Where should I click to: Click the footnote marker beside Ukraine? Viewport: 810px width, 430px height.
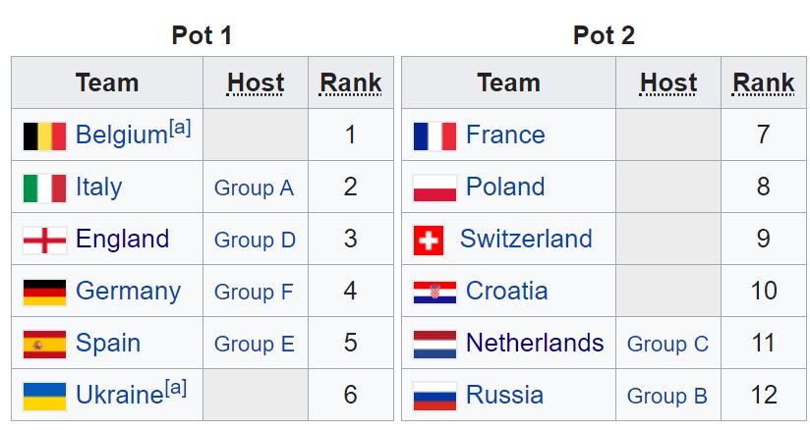click(176, 387)
